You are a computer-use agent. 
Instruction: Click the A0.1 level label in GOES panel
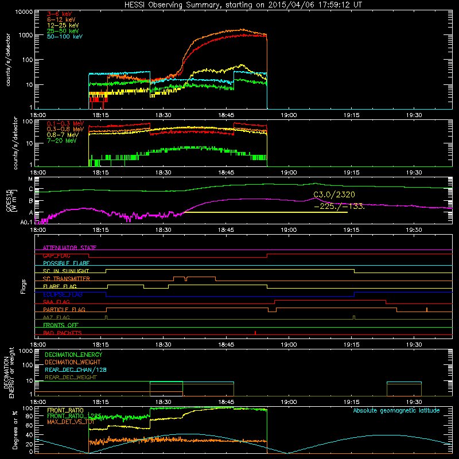26,222
